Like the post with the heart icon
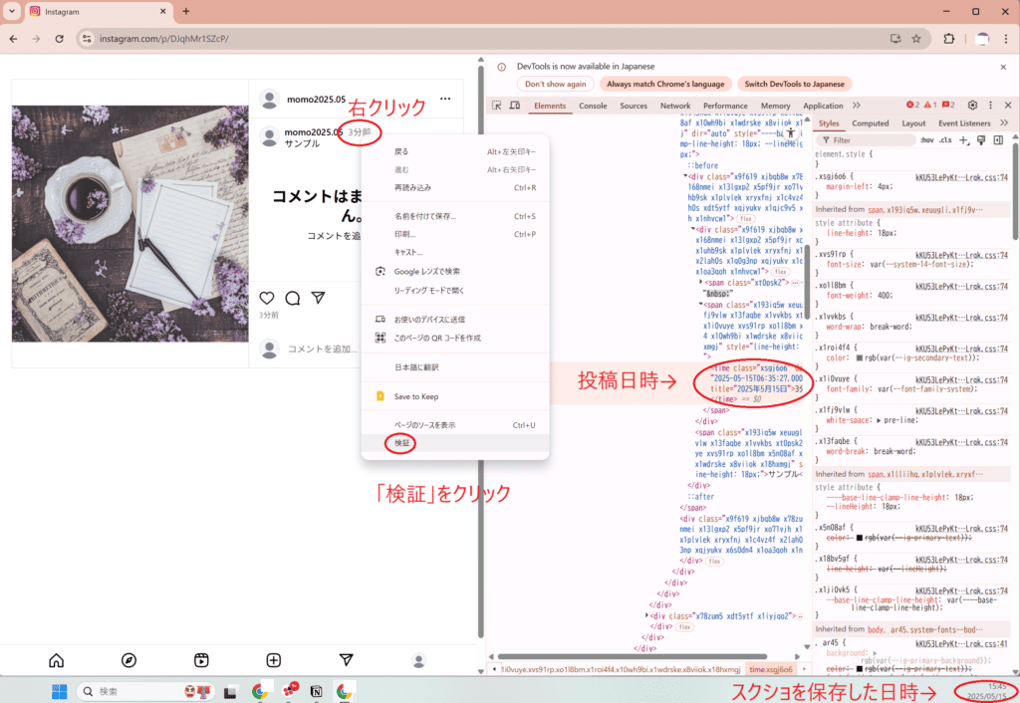This screenshot has width=1020, height=703. pyautogui.click(x=267, y=298)
